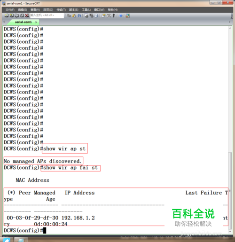Screen dimensions: 235x242
Task: Open the 编辑(E) menu
Action: tap(23, 10)
